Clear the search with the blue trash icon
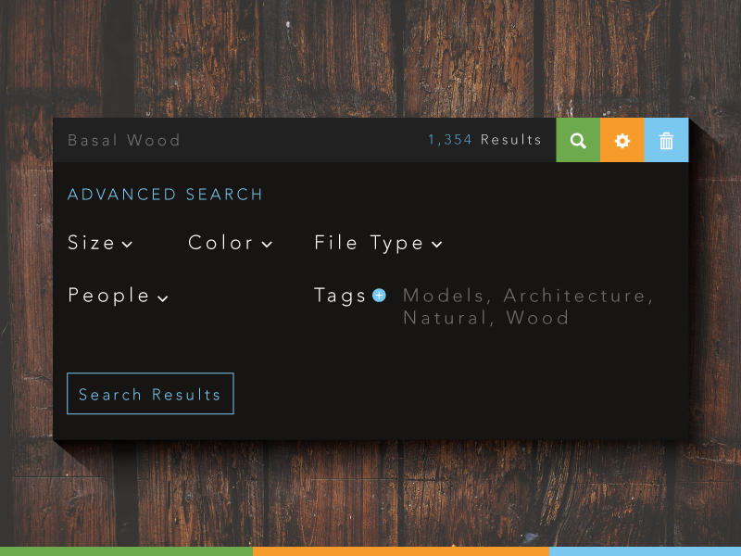Screen dimensions: 741x556 [x=666, y=140]
